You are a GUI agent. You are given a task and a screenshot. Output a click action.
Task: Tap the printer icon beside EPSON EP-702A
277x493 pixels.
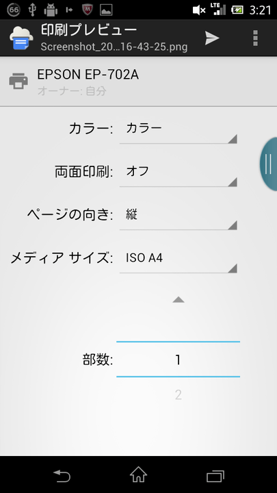point(18,81)
